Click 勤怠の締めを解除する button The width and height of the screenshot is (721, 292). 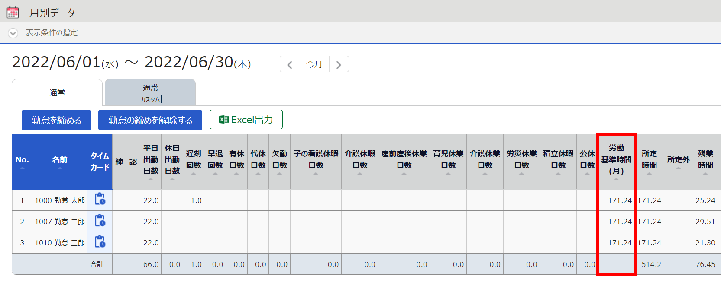click(x=150, y=120)
